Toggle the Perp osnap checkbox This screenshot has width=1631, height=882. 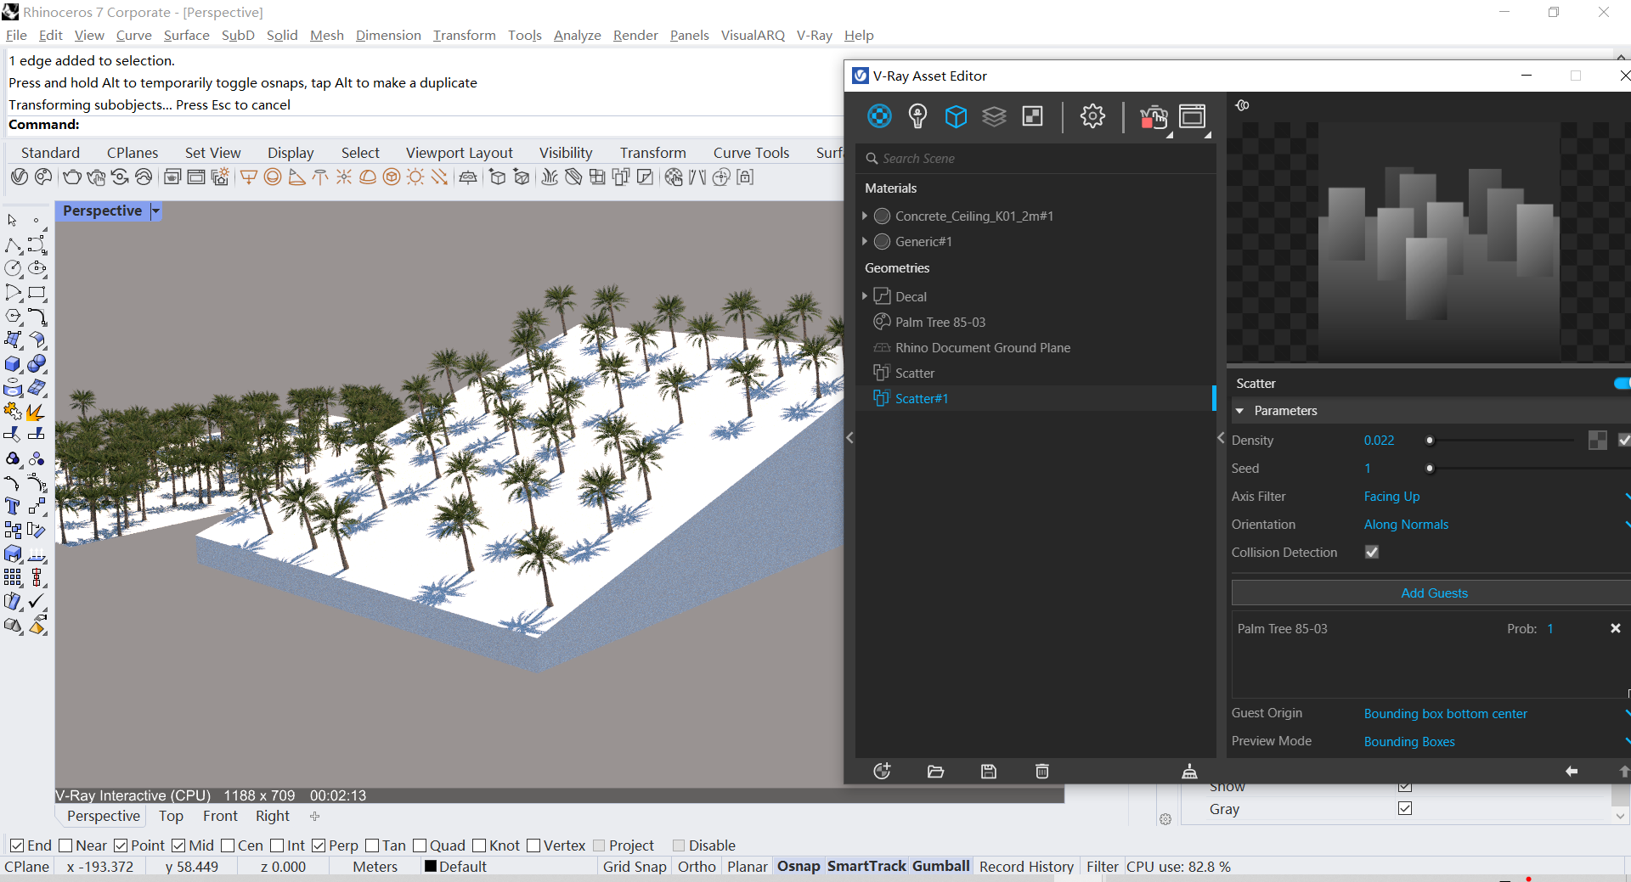click(x=319, y=845)
